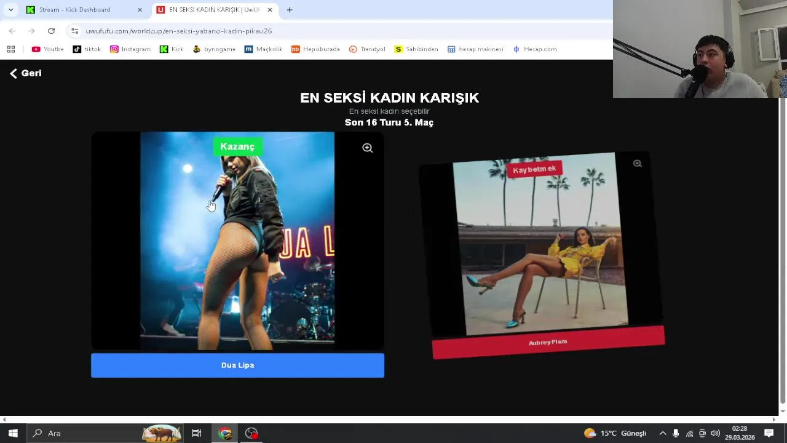Screen dimensions: 787x443
Task: Open the Windows Start menu
Action: tap(13, 433)
